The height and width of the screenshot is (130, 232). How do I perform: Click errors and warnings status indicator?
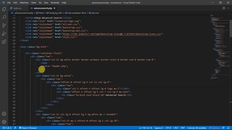7,128
